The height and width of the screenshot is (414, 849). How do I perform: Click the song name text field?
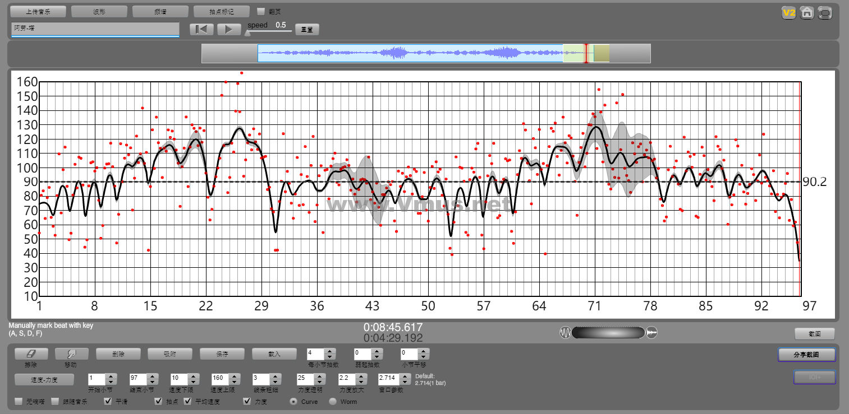coord(95,29)
